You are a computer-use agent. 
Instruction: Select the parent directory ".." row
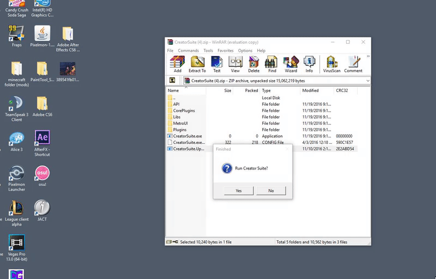(x=262, y=98)
